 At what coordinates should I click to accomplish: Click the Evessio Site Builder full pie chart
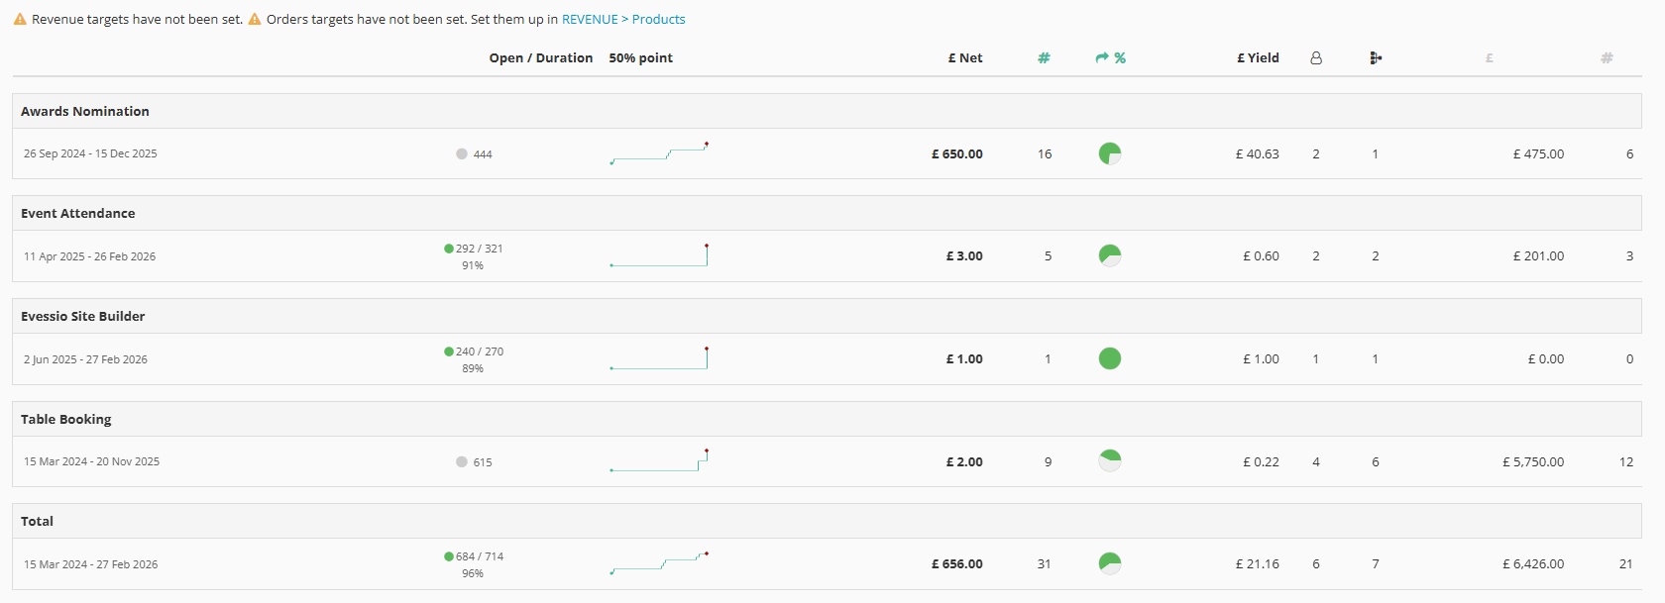[1110, 358]
